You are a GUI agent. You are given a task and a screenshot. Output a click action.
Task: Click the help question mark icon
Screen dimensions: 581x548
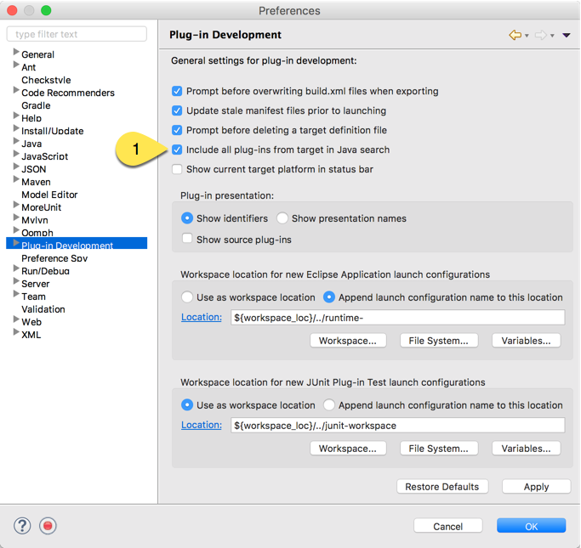(x=22, y=526)
